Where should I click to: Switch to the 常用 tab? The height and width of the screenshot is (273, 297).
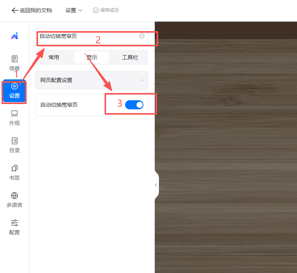pyautogui.click(x=54, y=57)
